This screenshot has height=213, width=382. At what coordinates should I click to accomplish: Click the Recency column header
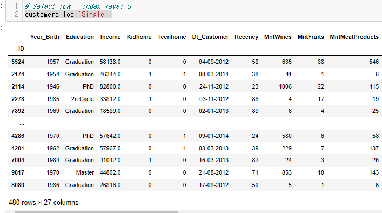coord(246,37)
